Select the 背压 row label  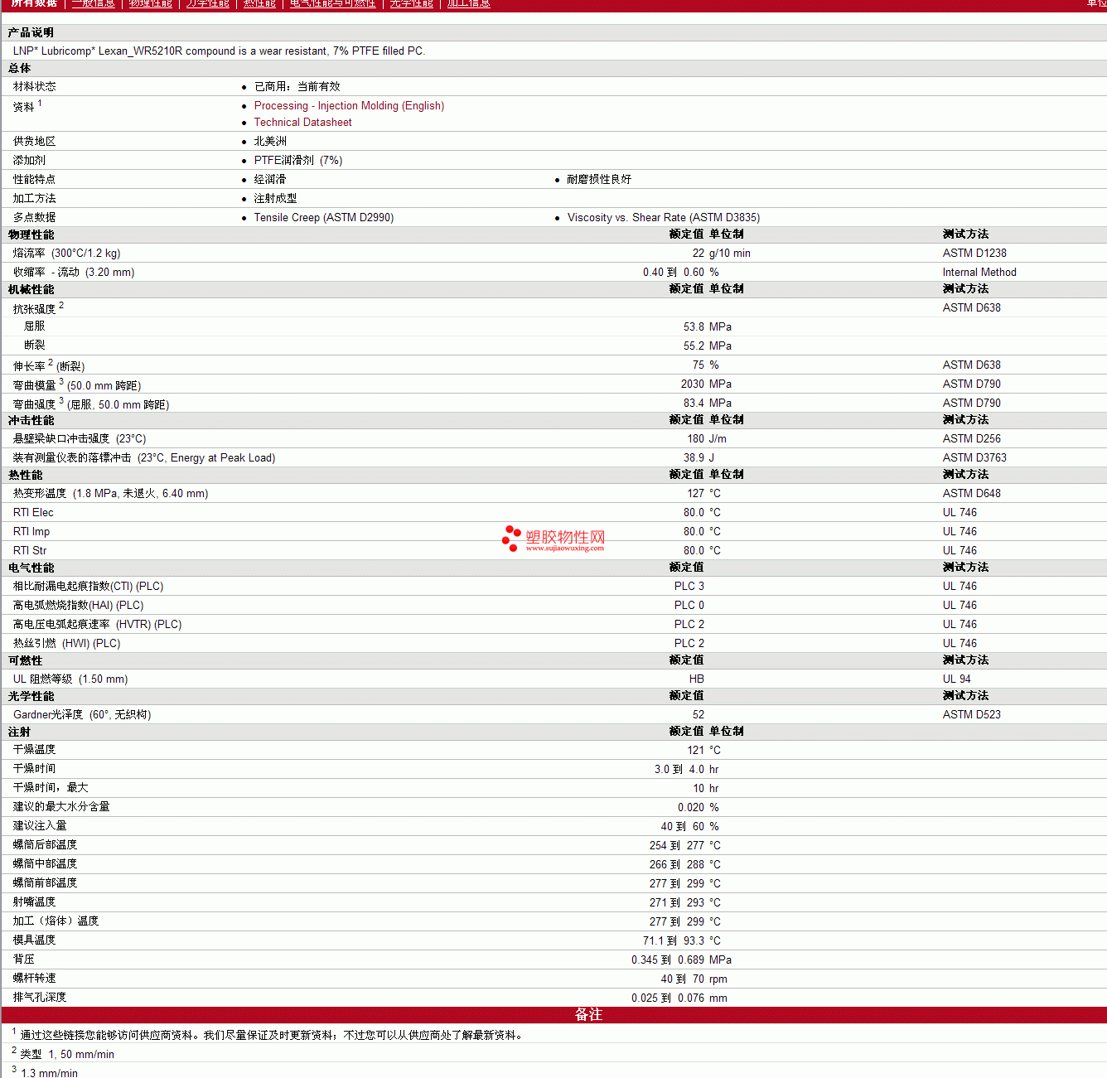[24, 960]
